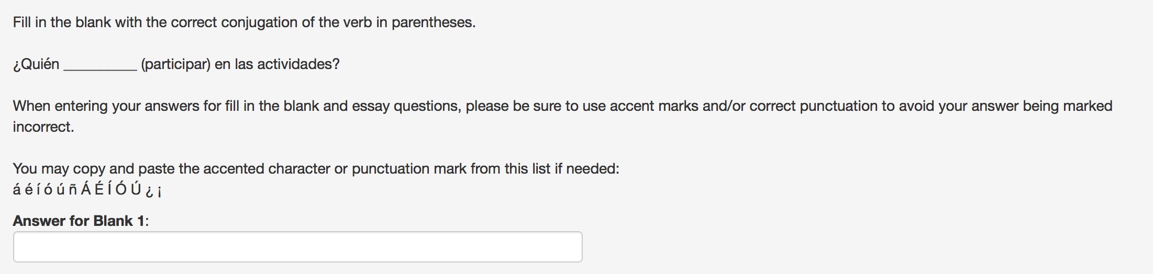Click the word "actividades?" in the sentence
This screenshot has width=1153, height=274.
(x=298, y=64)
